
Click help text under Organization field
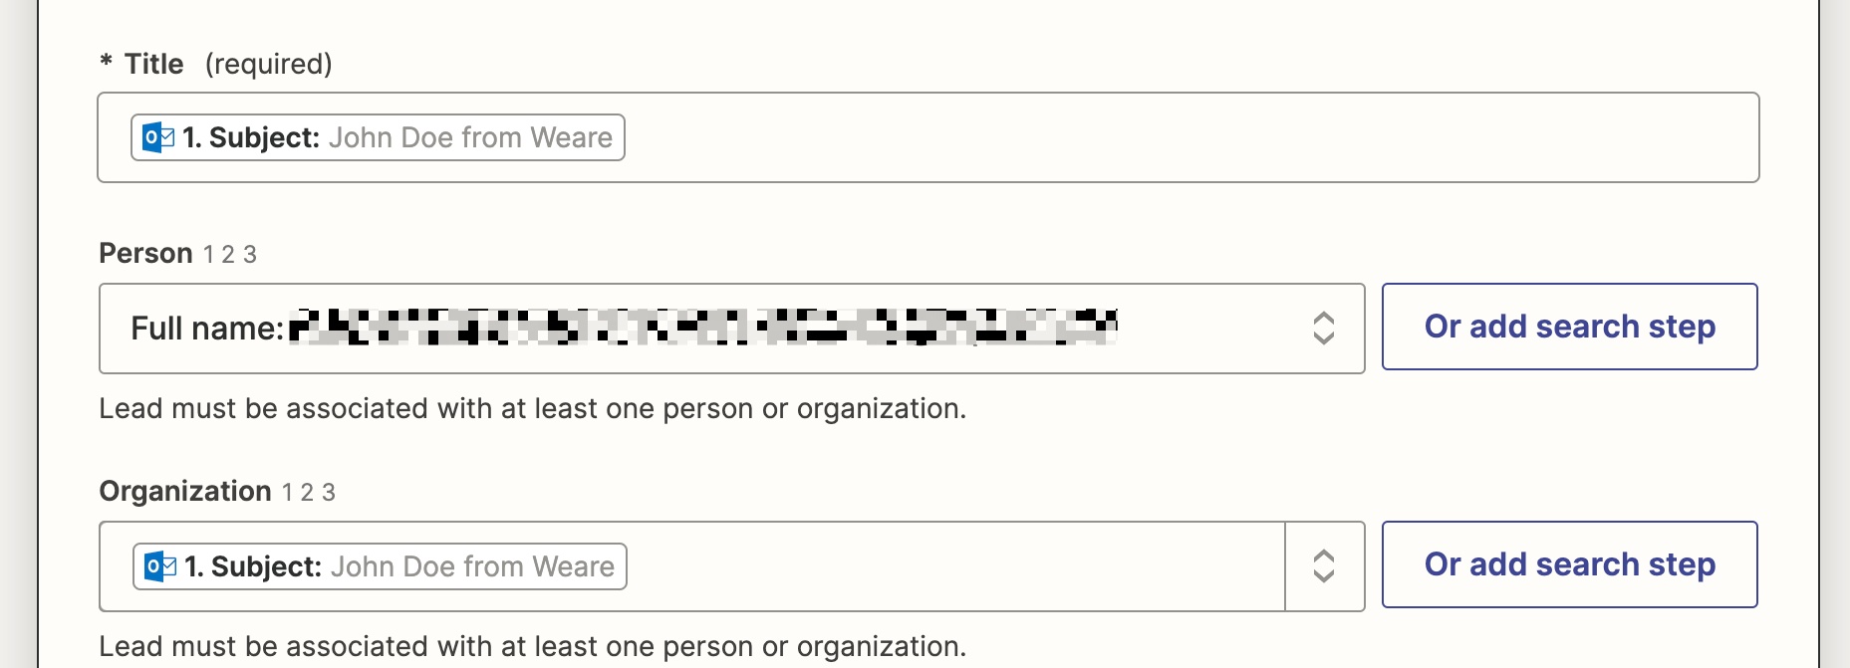tap(533, 647)
